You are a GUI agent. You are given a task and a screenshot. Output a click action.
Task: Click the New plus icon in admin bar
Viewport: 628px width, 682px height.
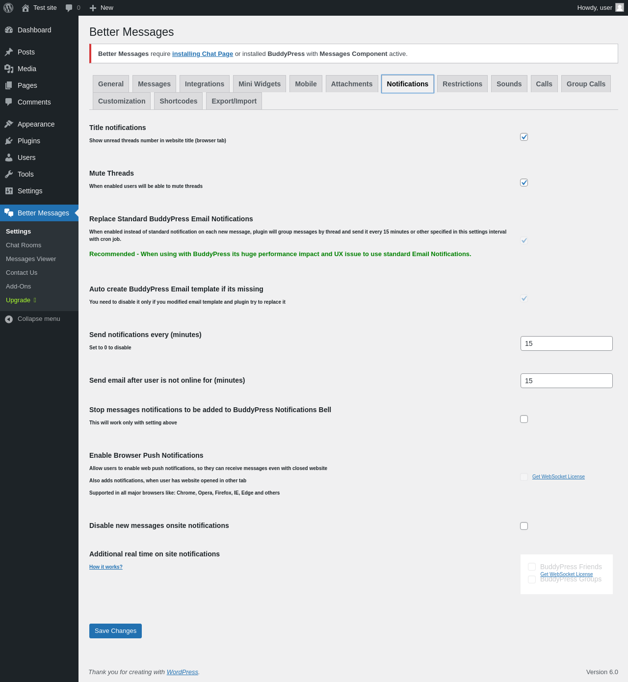tap(93, 8)
